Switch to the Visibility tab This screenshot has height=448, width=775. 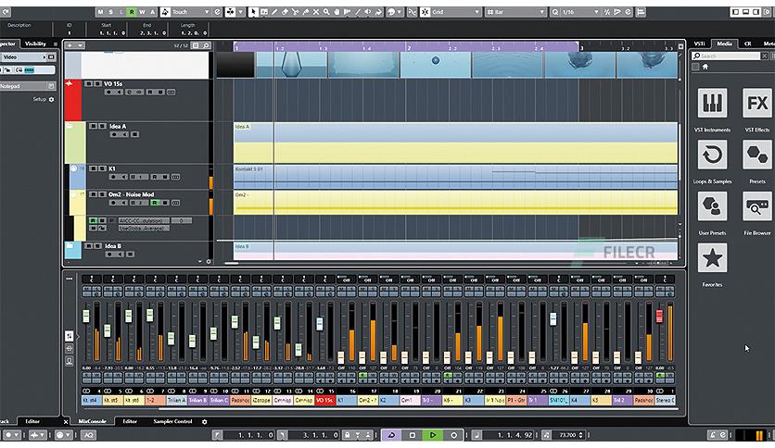click(37, 44)
